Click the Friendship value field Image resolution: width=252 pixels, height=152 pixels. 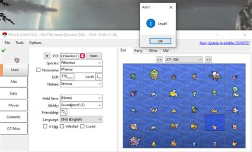[64, 112]
